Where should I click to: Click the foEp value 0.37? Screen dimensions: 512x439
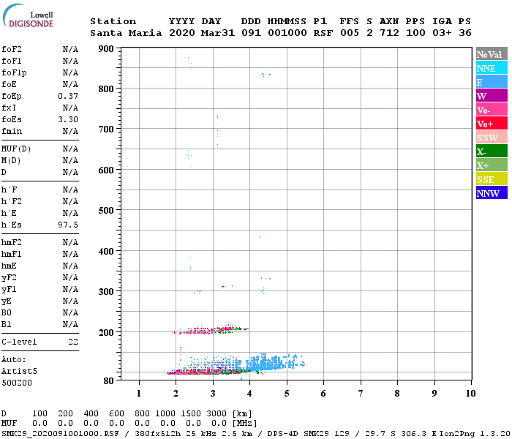pyautogui.click(x=68, y=96)
